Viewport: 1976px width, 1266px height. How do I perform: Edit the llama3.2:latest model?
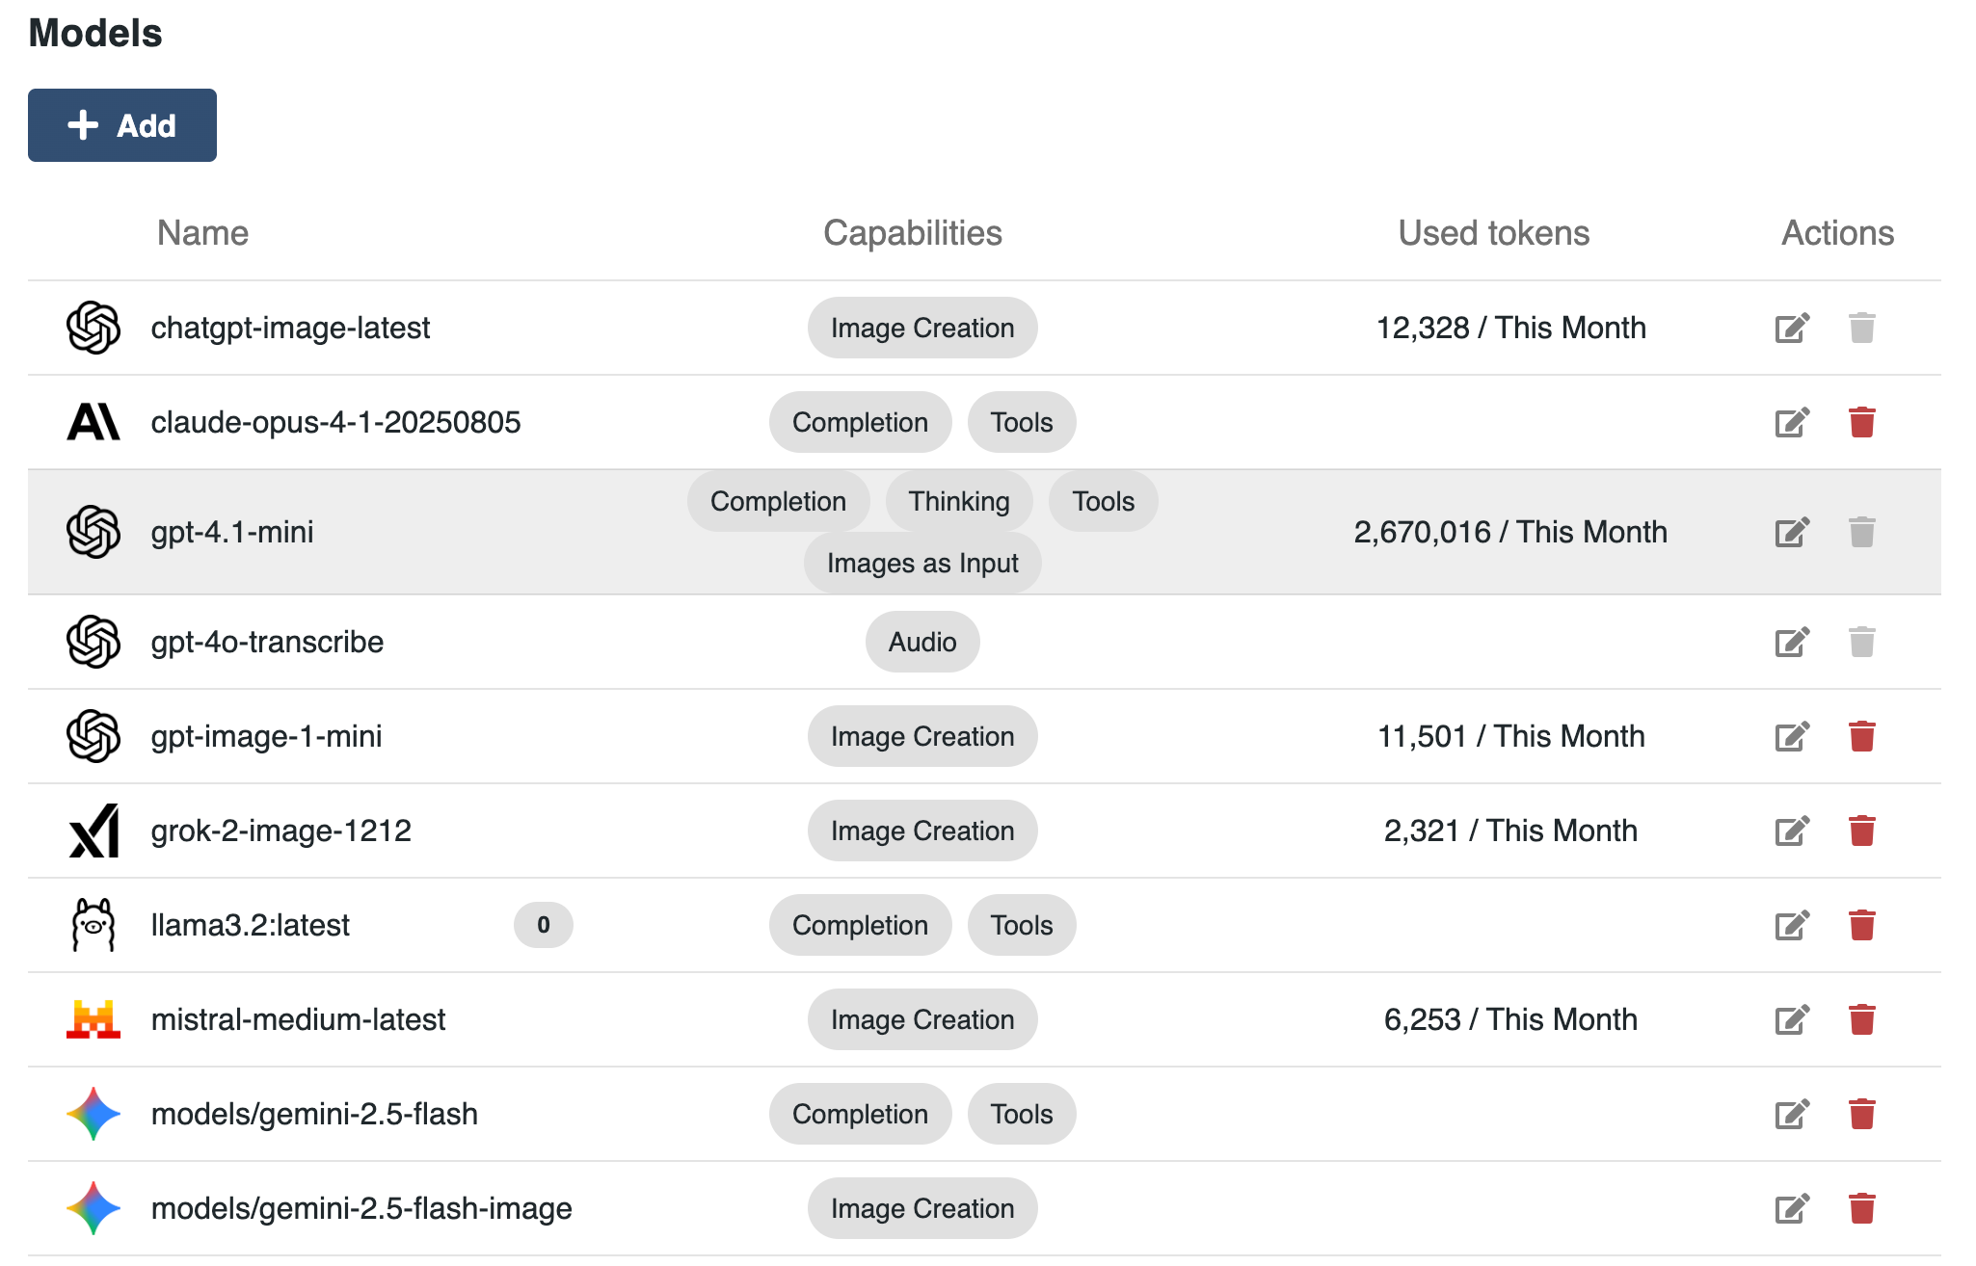coord(1792,926)
